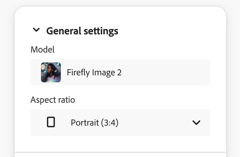This screenshot has height=157, width=240.
Task: Select the Firefly Image 2 model thumbnail
Action: point(51,72)
